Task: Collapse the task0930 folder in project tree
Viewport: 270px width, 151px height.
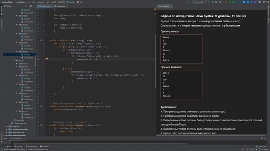Action: point(17,51)
